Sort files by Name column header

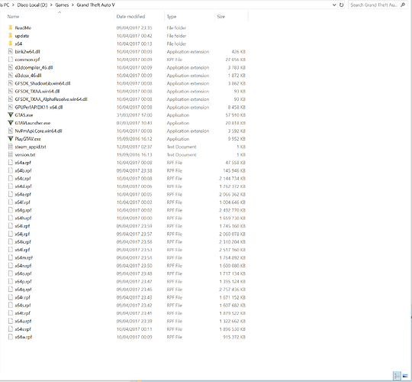click(13, 17)
